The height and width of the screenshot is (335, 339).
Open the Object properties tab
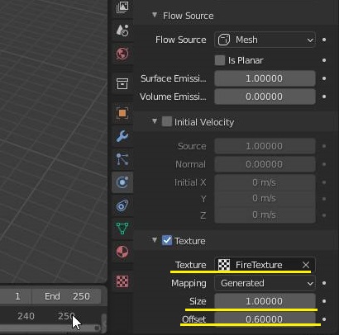pos(122,113)
